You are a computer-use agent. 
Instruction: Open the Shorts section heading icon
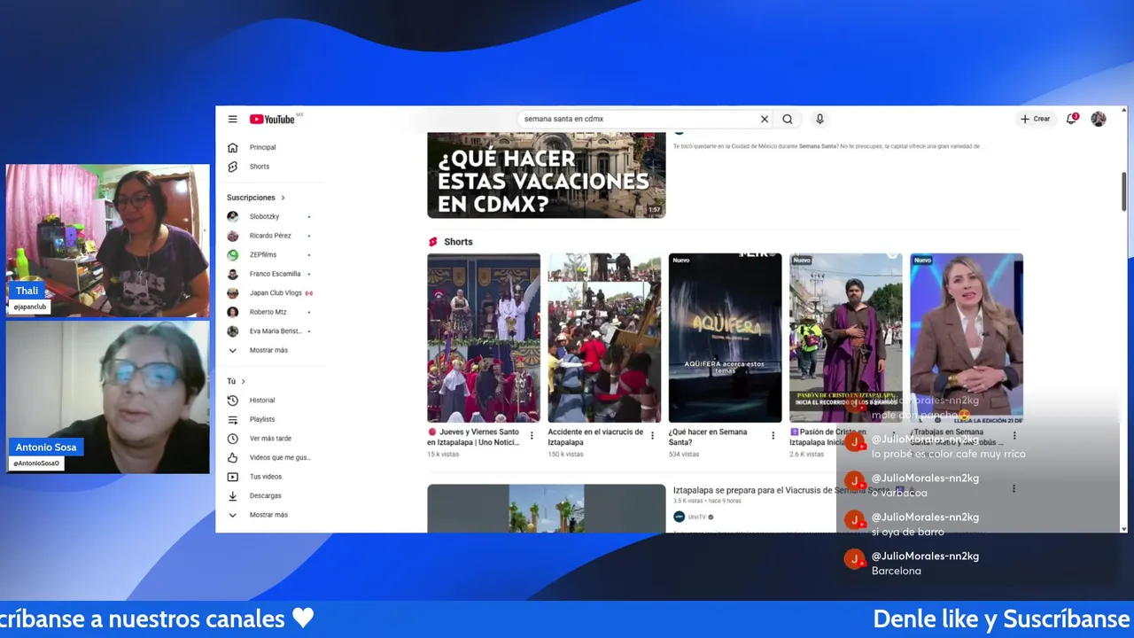(433, 242)
